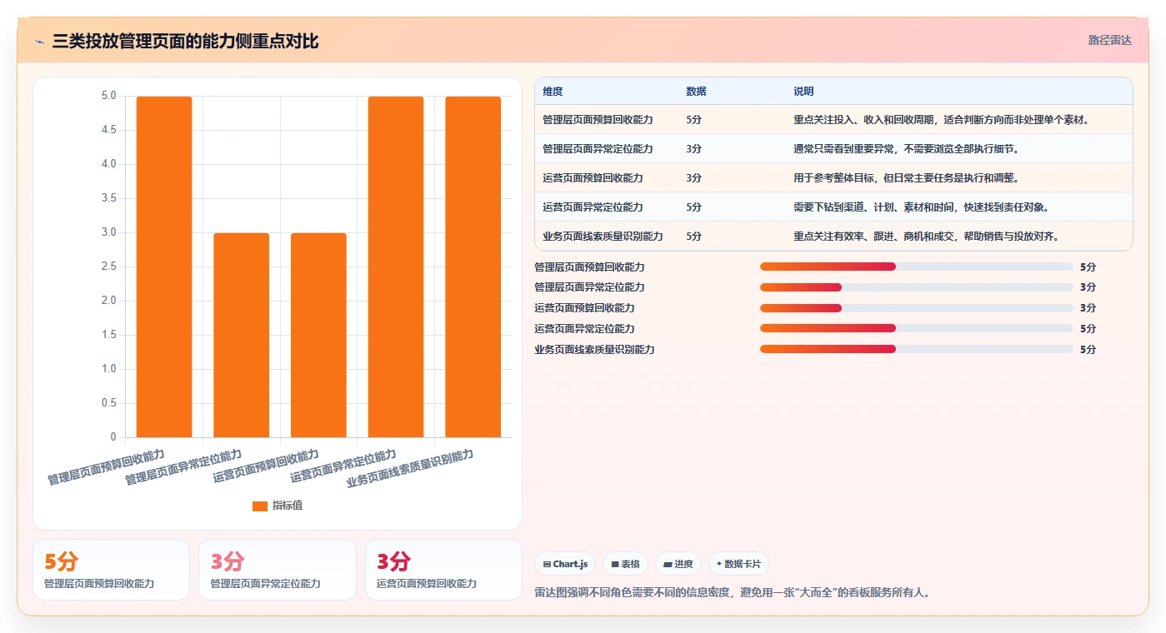The height and width of the screenshot is (633, 1166).
Task: Select 业务页面线索质量识别能力 cell in the table
Action: pyautogui.click(x=603, y=237)
